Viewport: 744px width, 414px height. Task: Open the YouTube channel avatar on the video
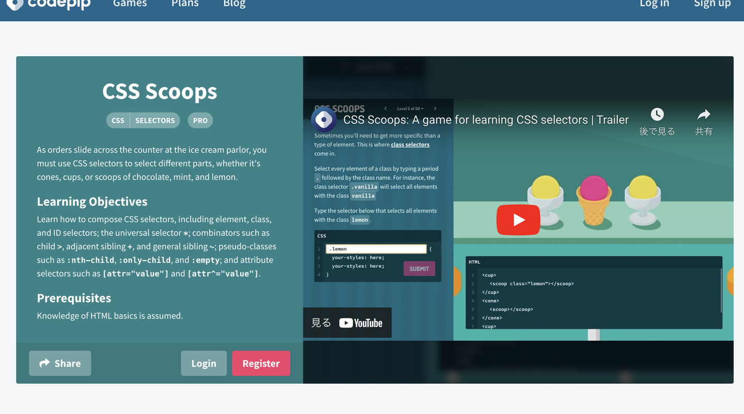coord(324,119)
